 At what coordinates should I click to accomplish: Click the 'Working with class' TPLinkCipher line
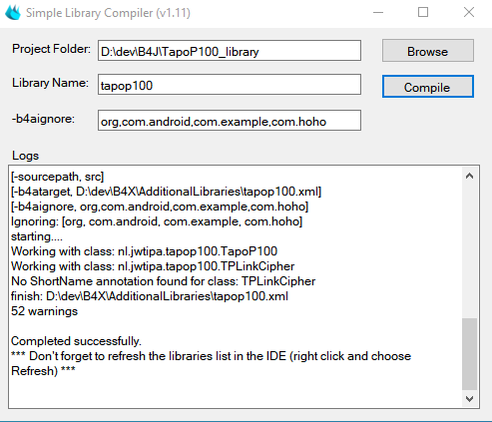tap(153, 266)
